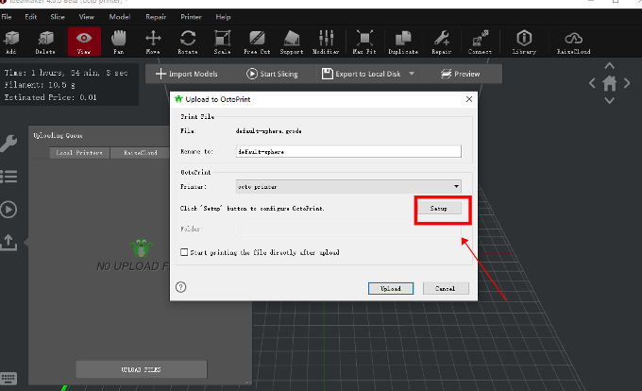Click the wrench icon in left sidebar
The image size is (642, 391).
tap(8, 144)
